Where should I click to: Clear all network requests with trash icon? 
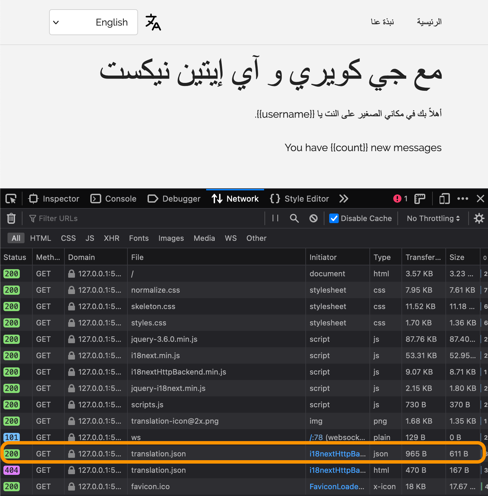11,218
